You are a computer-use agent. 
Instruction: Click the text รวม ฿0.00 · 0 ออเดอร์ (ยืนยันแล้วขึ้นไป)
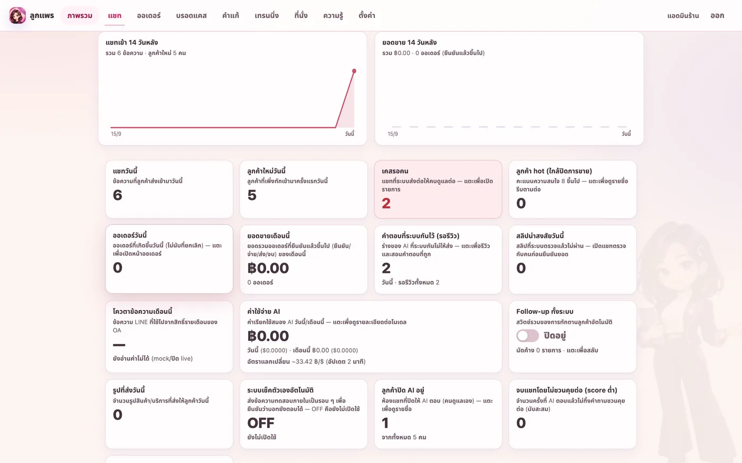[x=434, y=53]
